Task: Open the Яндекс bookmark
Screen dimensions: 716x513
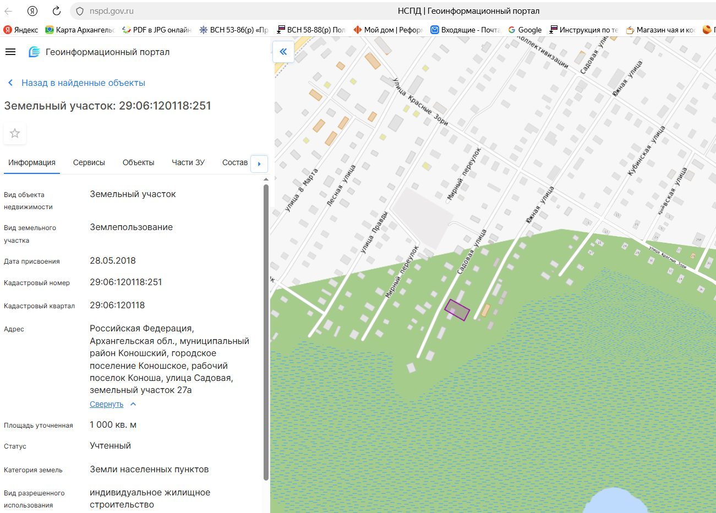Action: coord(21,30)
